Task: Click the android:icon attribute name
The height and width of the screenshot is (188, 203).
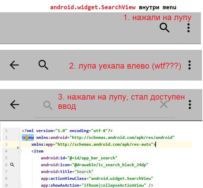Action: tap(55, 165)
